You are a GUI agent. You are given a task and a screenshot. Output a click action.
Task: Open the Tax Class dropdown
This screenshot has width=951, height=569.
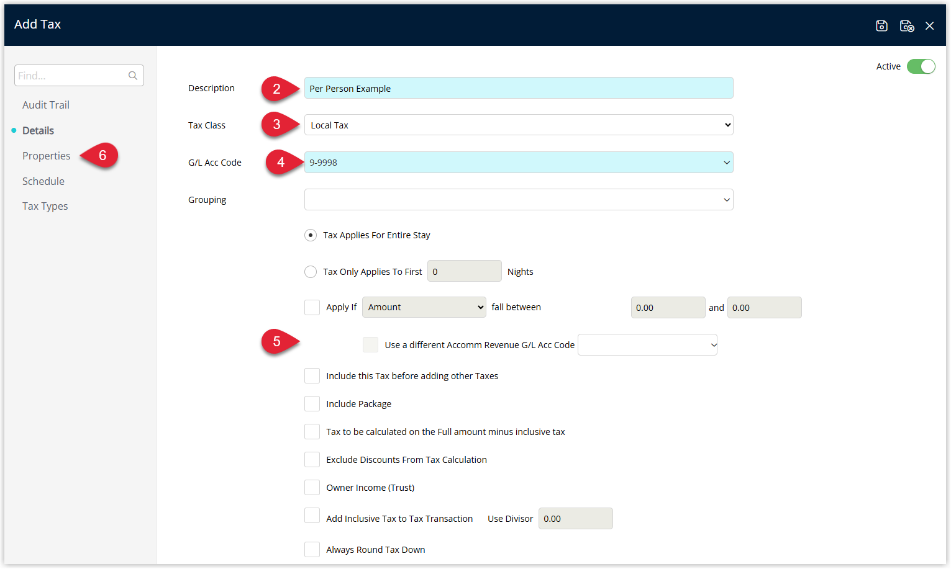[519, 125]
